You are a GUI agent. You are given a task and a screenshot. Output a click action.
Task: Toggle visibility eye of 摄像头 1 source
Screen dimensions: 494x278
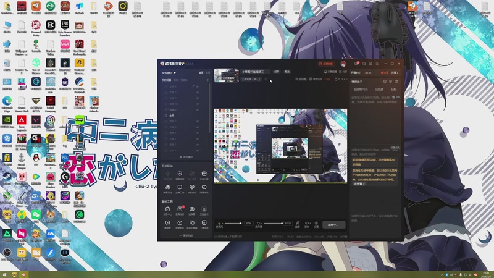[x=198, y=110]
